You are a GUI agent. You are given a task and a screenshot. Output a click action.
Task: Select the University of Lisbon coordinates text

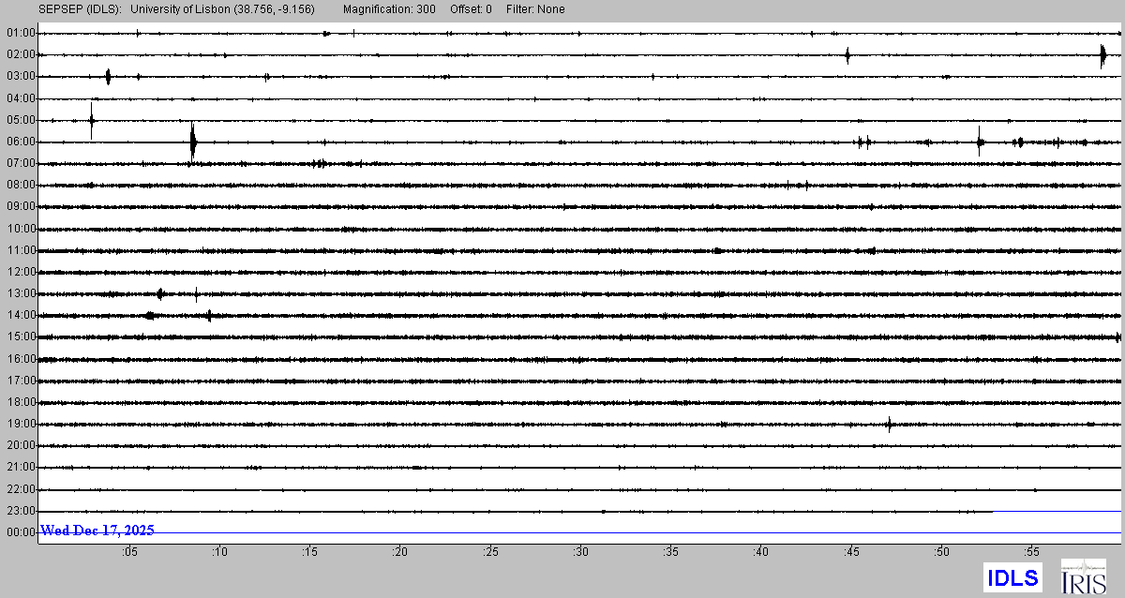pos(223,9)
